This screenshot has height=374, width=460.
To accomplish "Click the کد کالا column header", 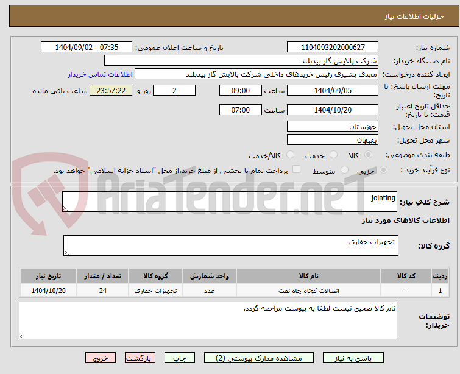I will [x=406, y=276].
